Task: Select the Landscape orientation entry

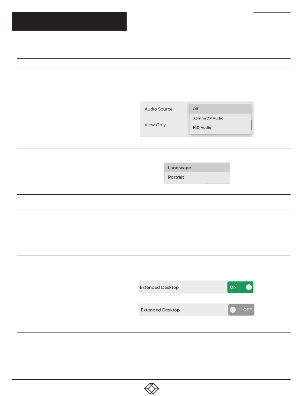Action: (x=197, y=168)
